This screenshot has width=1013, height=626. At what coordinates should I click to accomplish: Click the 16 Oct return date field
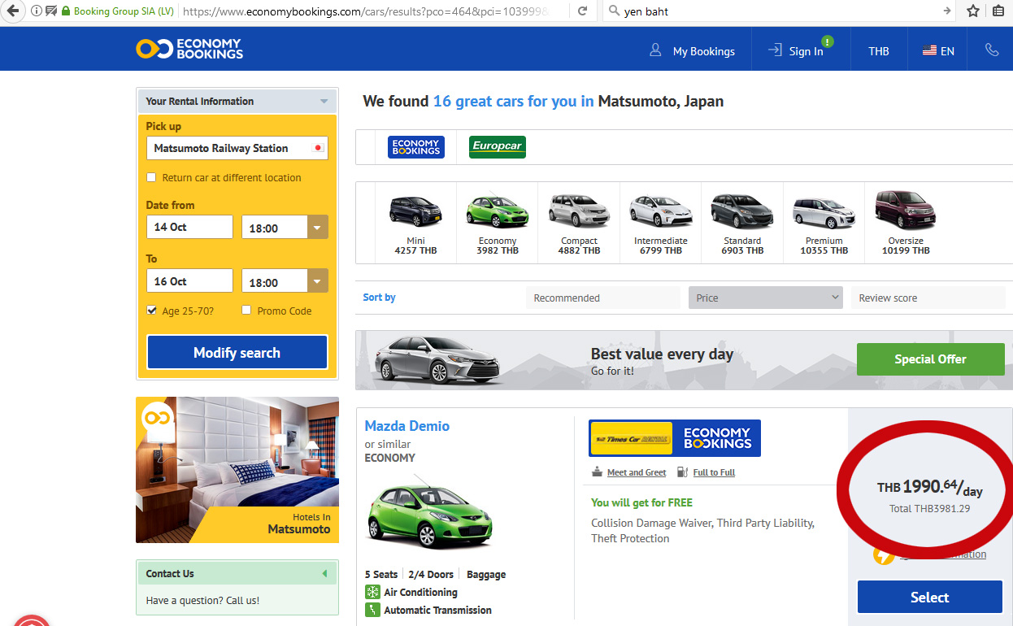(189, 281)
